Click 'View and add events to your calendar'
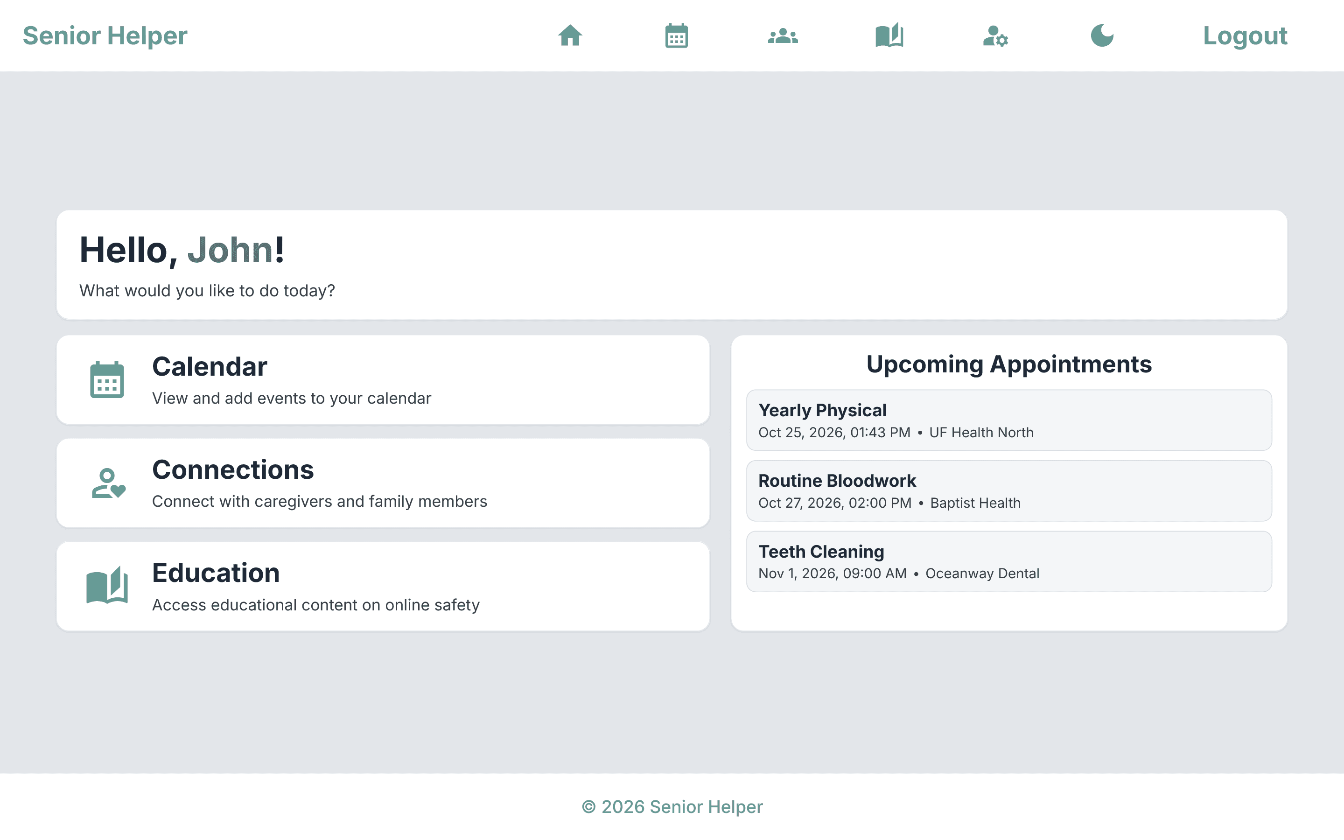Viewport: 1344px width, 840px height. click(x=292, y=399)
